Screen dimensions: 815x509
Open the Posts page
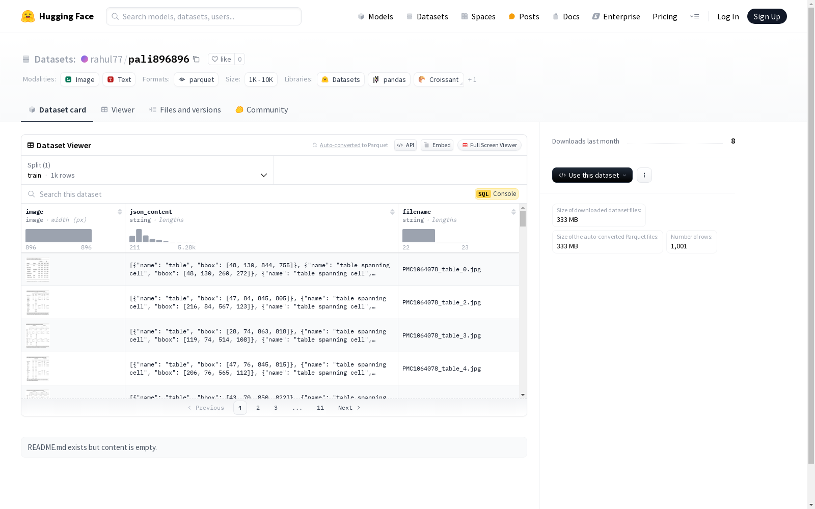[524, 16]
